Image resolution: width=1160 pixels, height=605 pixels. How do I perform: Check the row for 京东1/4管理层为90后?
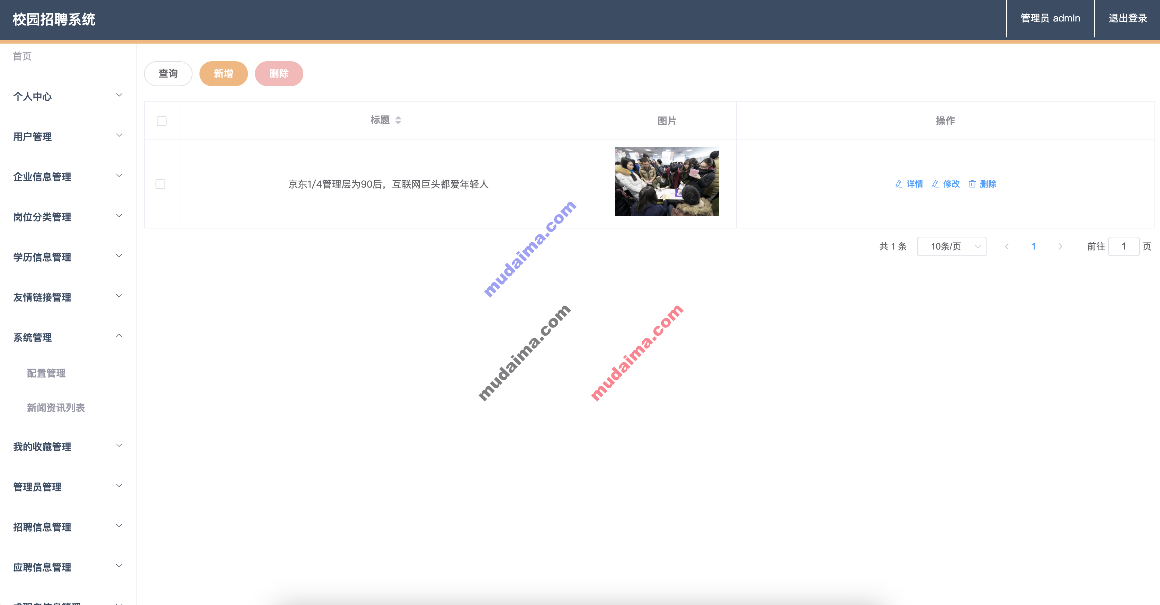pos(160,184)
